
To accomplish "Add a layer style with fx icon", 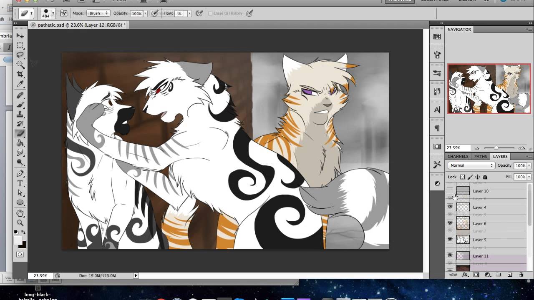I will [x=465, y=275].
